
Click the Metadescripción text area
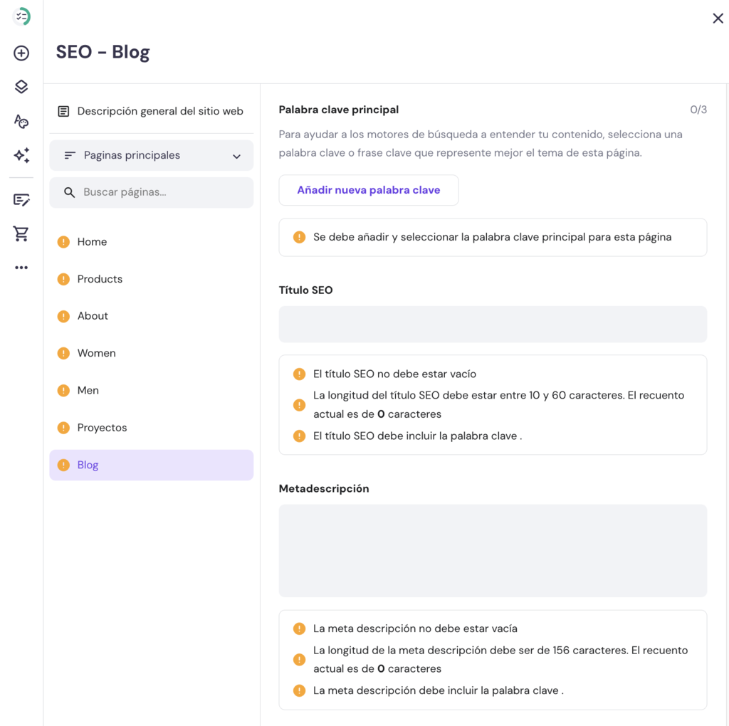coord(493,550)
